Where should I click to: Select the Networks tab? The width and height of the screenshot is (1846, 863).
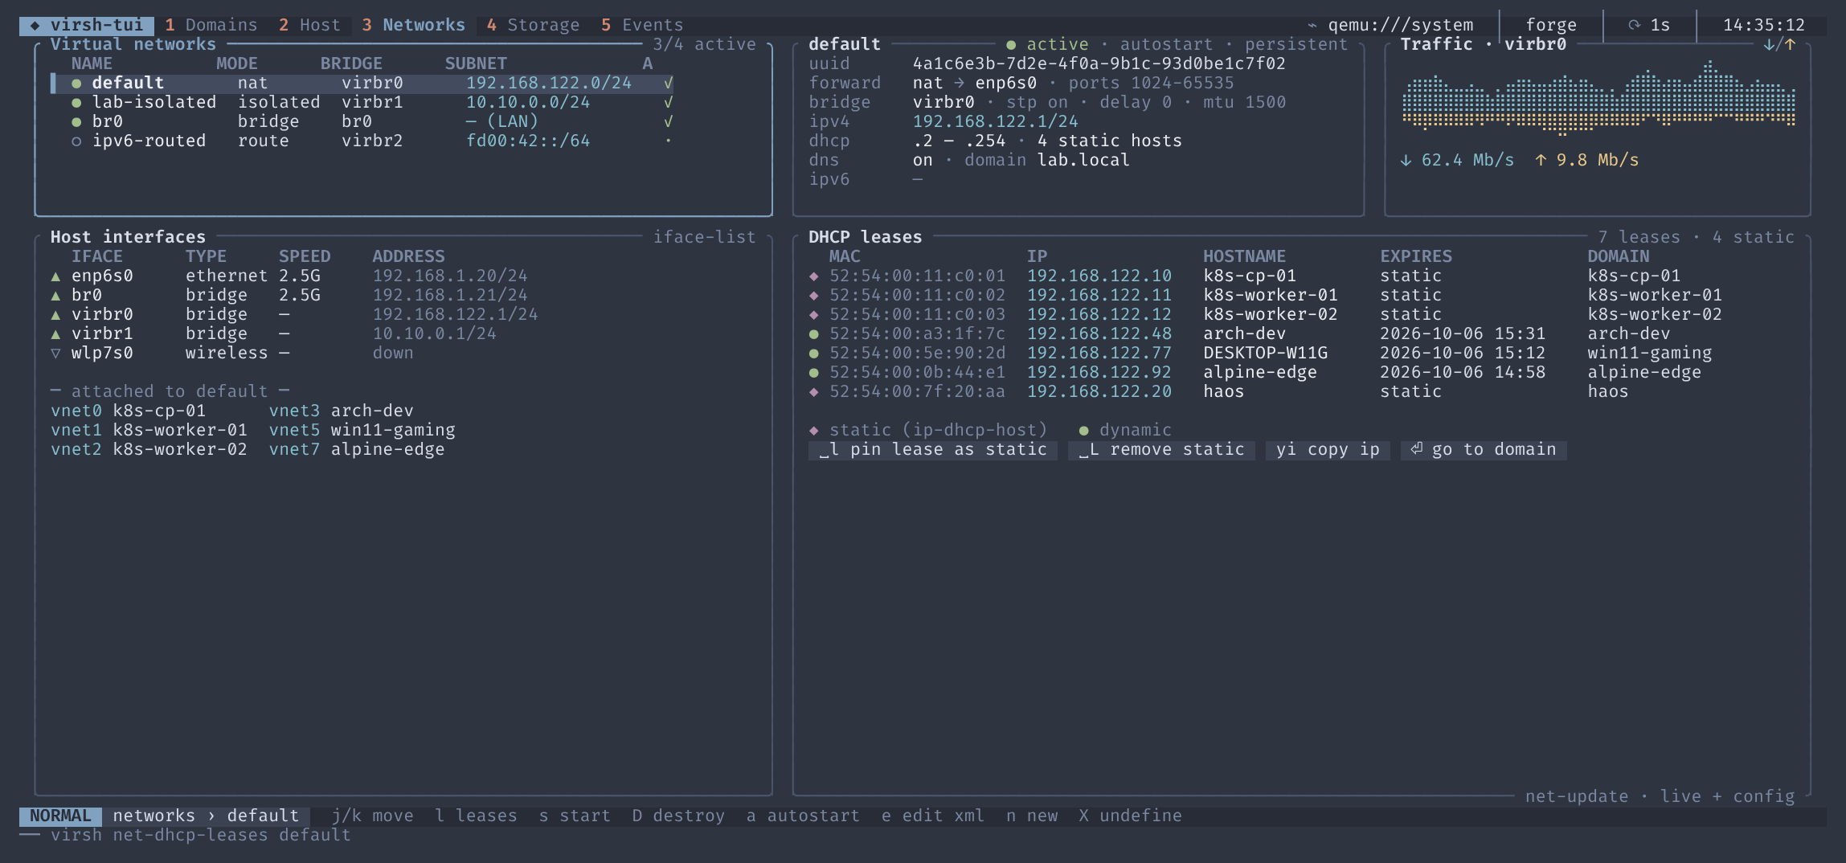413,25
